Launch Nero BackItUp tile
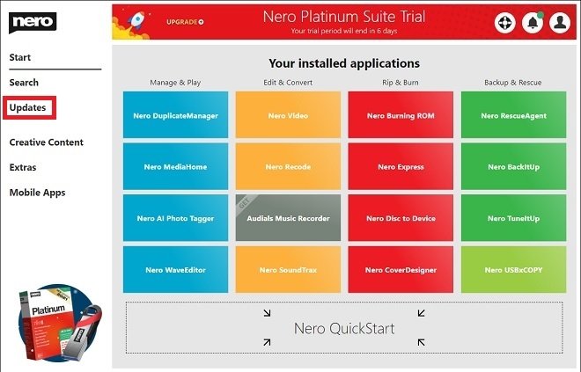This screenshot has width=581, height=372. 513,166
